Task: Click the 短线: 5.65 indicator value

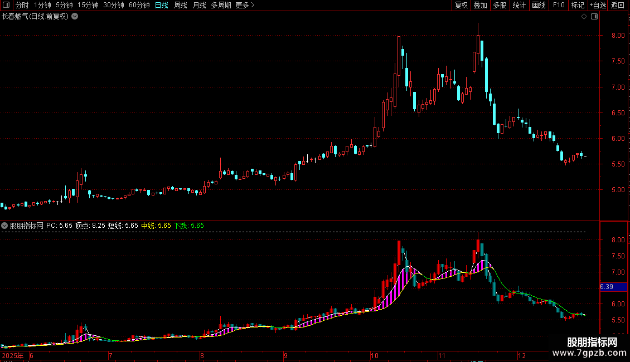Action: (123, 226)
